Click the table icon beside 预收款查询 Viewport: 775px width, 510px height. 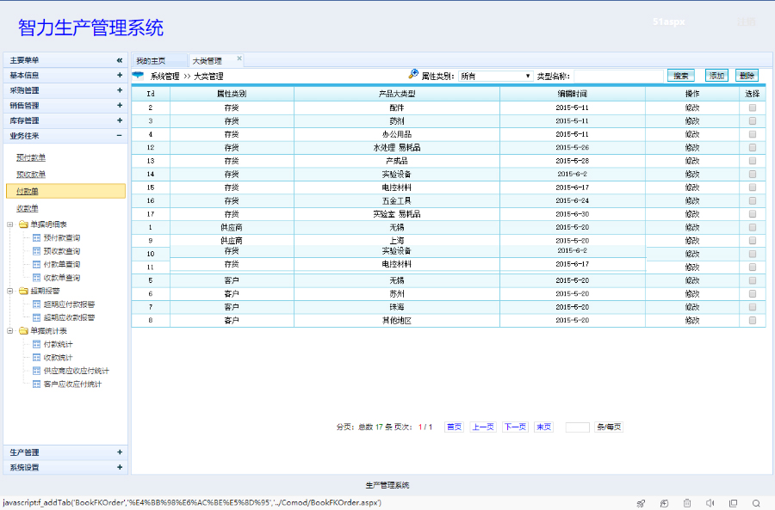36,251
